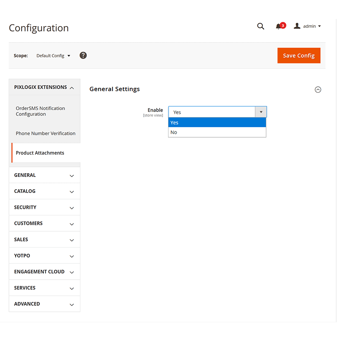Open the Enable dropdown arrow button
337x337 pixels.
click(261, 112)
